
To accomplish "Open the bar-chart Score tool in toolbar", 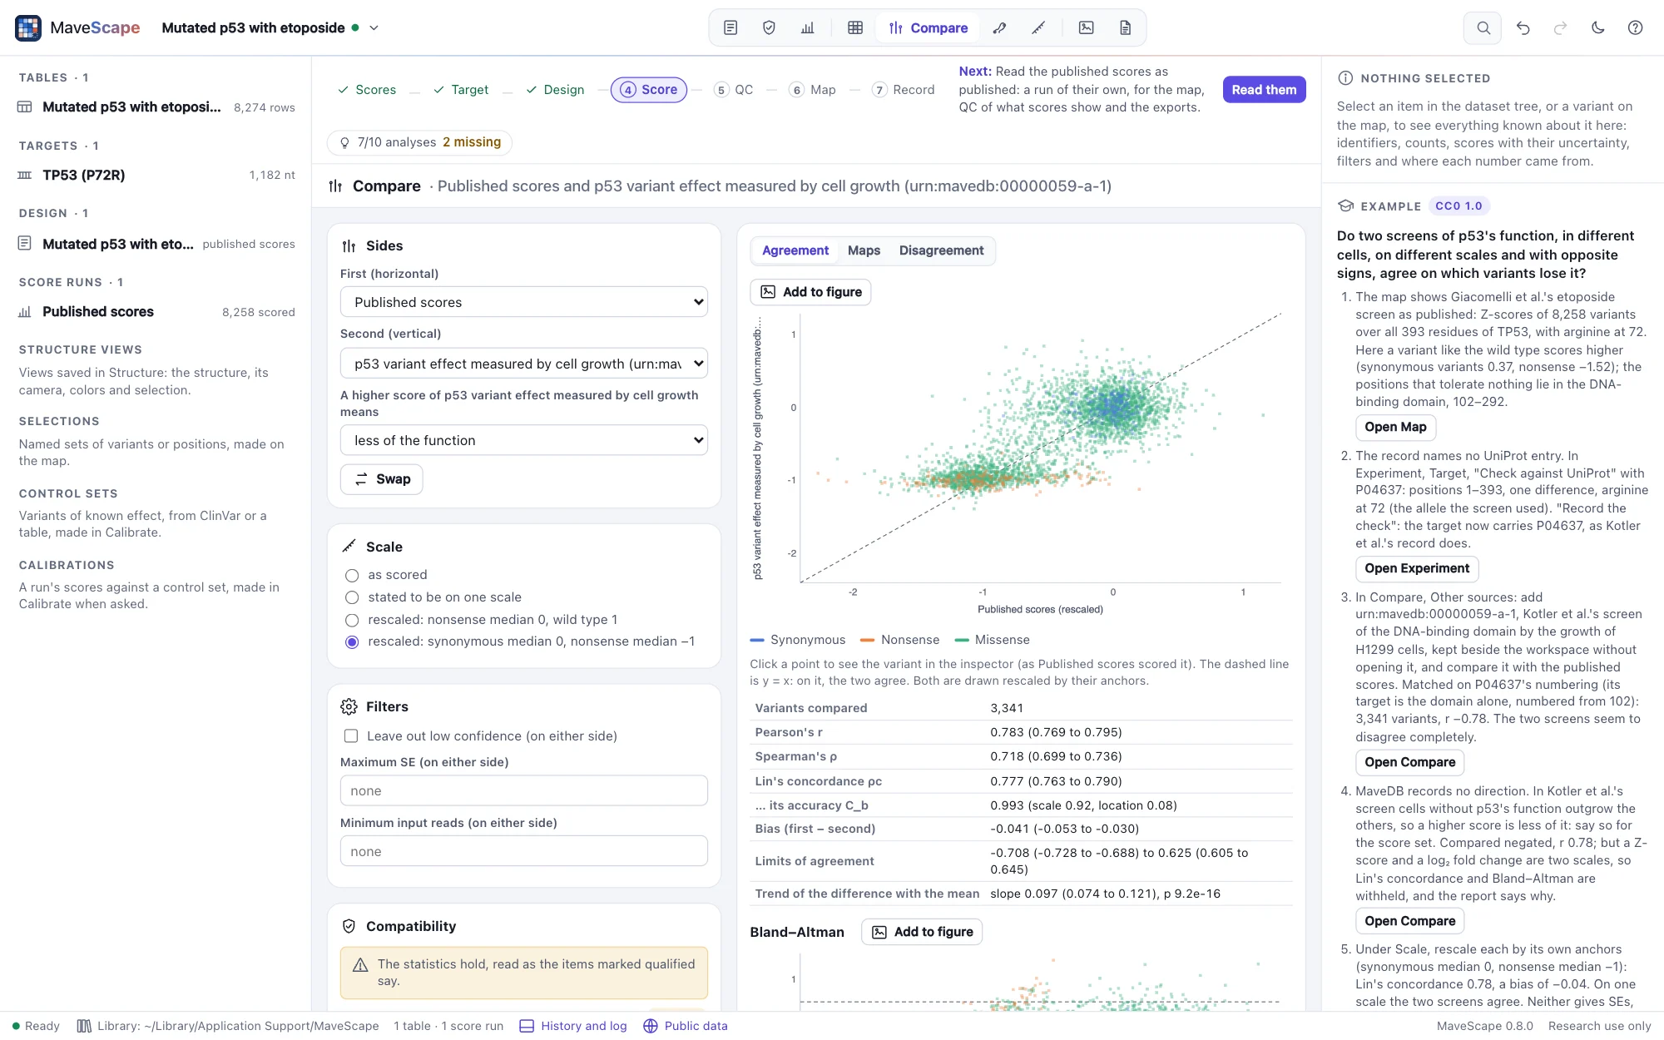I will click(807, 27).
